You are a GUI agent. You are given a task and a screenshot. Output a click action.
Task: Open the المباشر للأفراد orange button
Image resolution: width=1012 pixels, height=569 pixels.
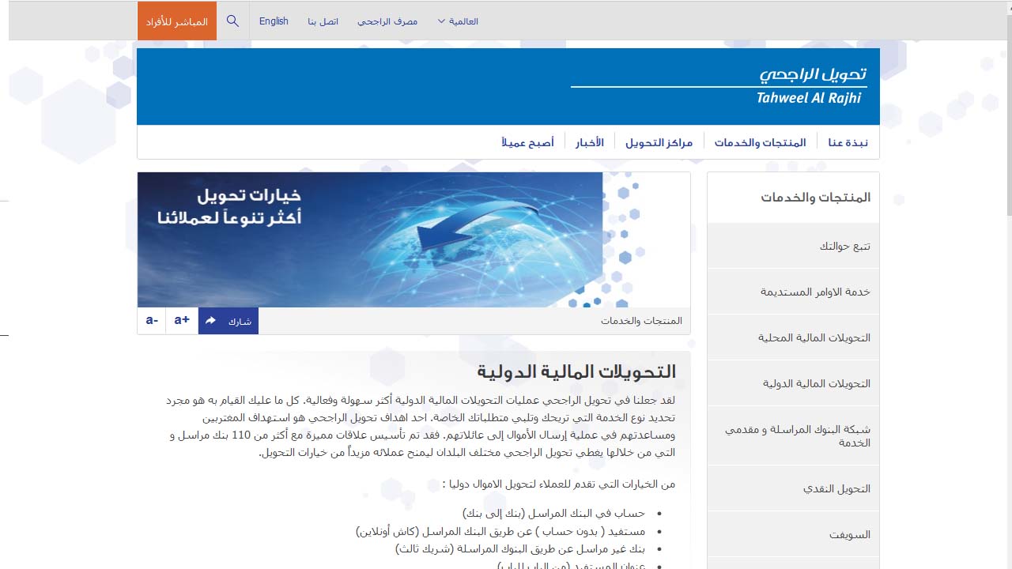tap(176, 21)
